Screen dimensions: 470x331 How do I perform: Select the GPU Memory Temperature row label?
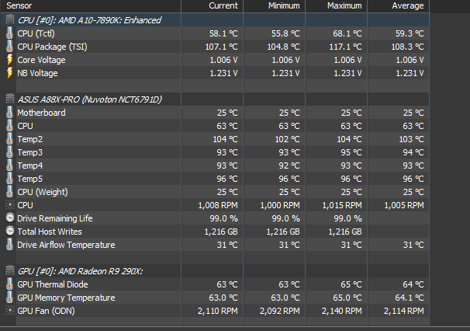66,298
